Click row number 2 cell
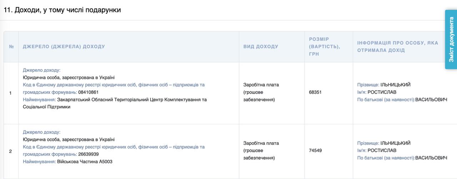This screenshot has height=179, width=457. tap(11, 151)
